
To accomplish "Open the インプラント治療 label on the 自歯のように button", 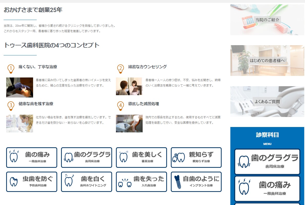I will point(201,185).
